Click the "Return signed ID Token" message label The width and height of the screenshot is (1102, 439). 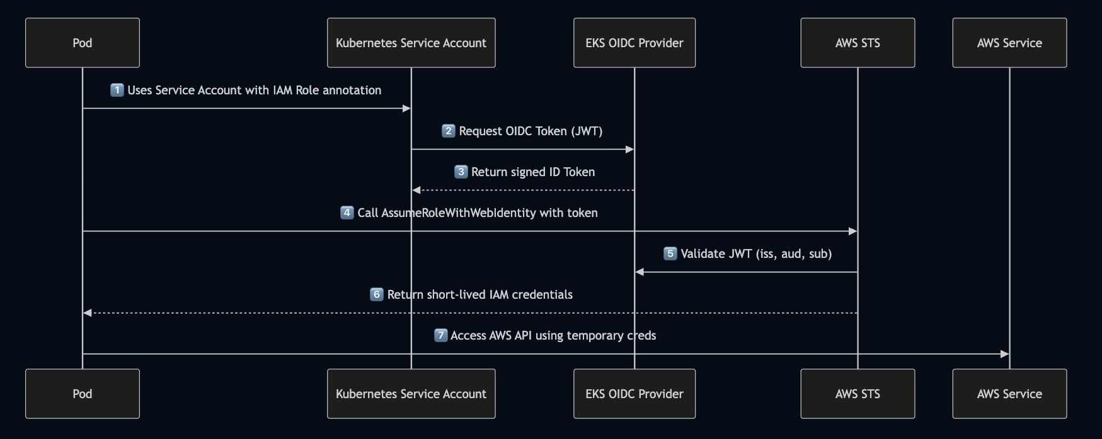(x=533, y=172)
